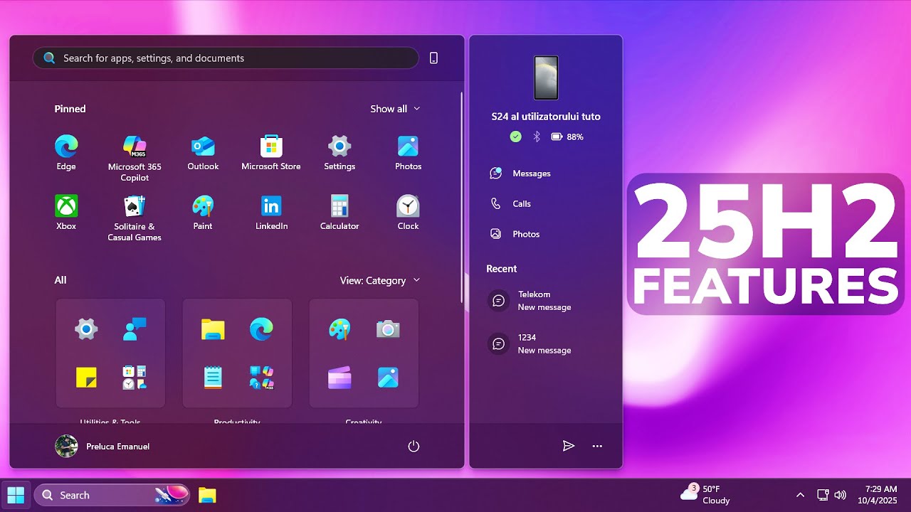This screenshot has height=512, width=911.
Task: Open the Clock app
Action: 408,213
